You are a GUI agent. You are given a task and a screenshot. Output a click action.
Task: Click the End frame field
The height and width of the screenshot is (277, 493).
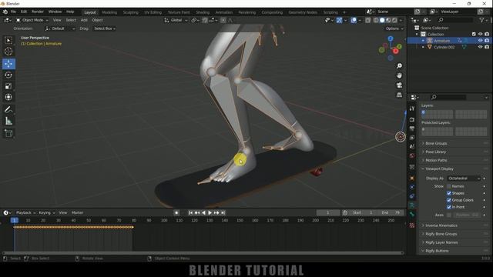coord(391,212)
